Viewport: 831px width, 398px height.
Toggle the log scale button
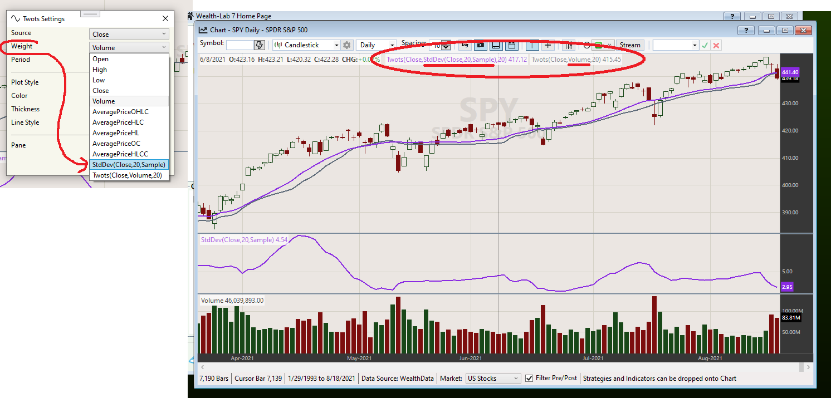point(465,45)
